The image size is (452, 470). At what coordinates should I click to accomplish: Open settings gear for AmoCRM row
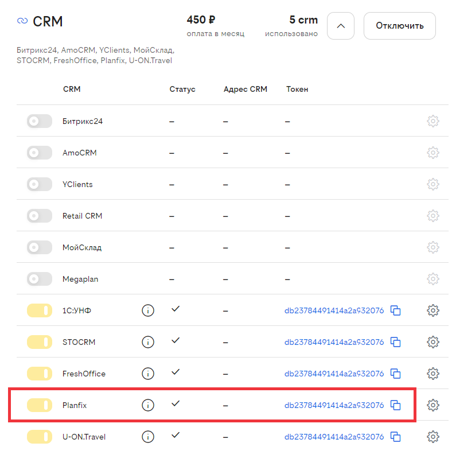[x=433, y=153]
